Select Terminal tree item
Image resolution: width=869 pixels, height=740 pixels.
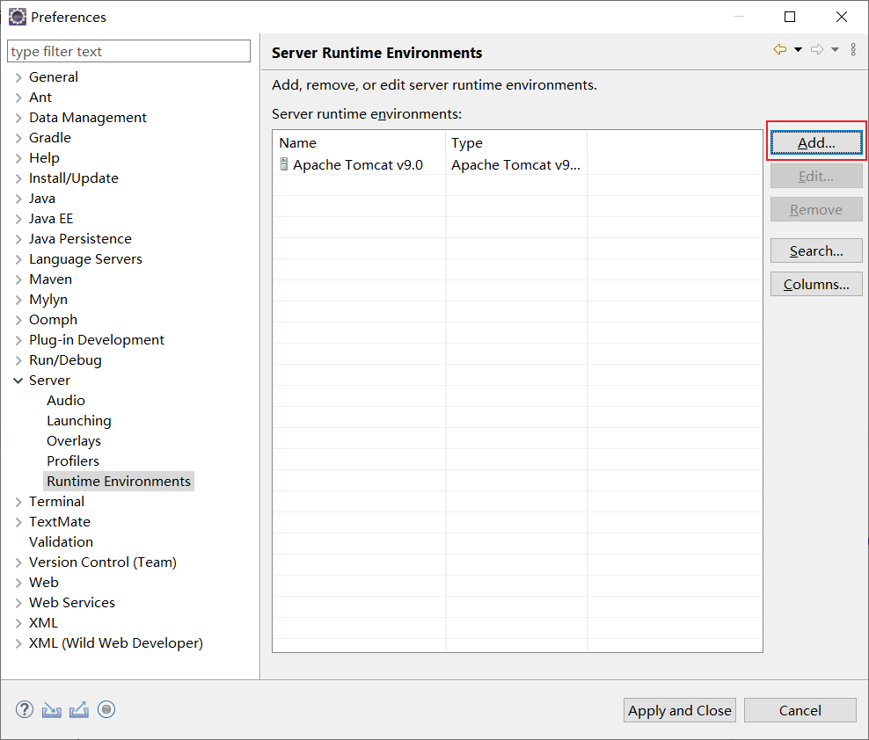(x=56, y=501)
